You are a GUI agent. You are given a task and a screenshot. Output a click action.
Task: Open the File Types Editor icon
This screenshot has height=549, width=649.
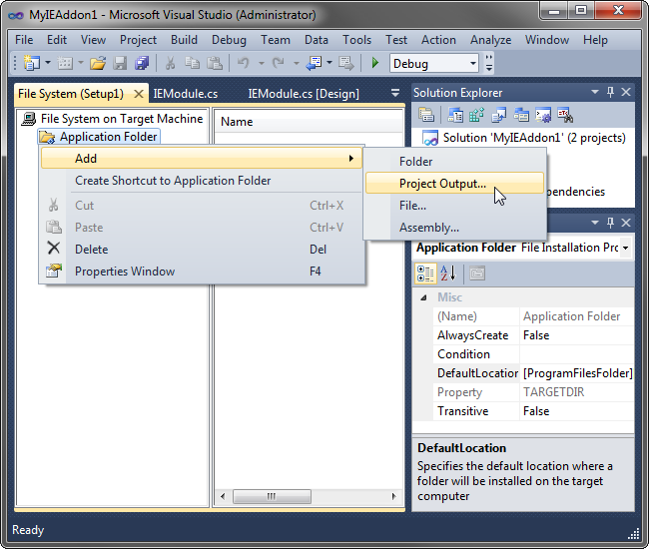pyautogui.click(x=499, y=115)
